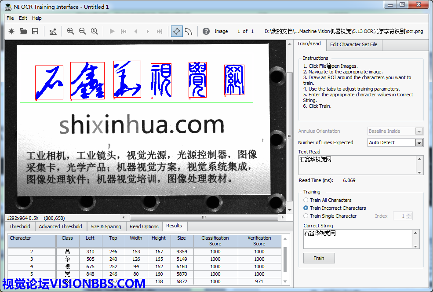Click the Size column header
This screenshot has height=292, width=433.
click(x=182, y=241)
